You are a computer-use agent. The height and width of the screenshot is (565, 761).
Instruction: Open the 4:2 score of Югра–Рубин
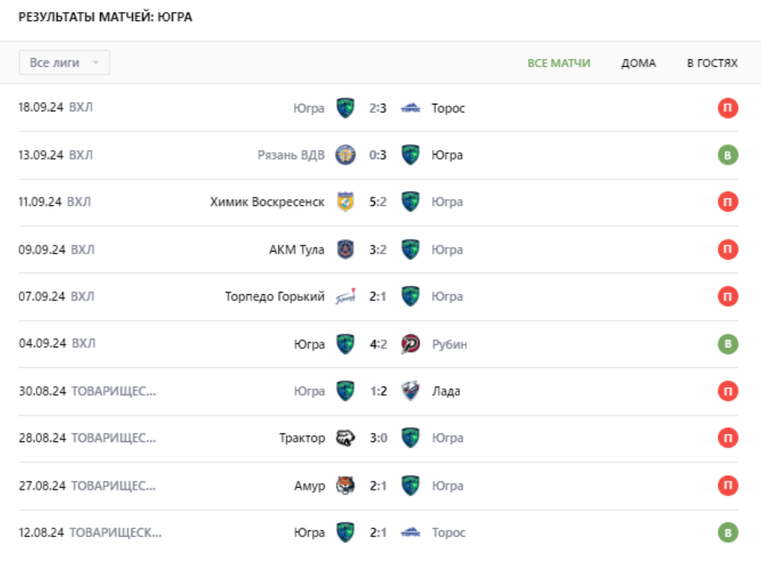(377, 344)
